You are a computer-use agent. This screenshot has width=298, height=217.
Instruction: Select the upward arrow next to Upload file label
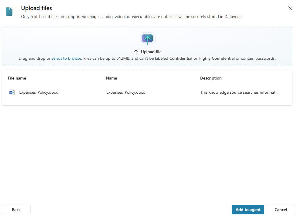(x=136, y=51)
